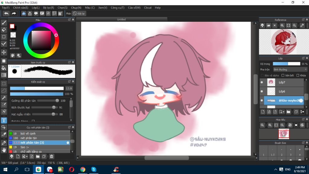Open the Công cụ(T) menu
This screenshot has height=174, width=309.
click(x=117, y=8)
